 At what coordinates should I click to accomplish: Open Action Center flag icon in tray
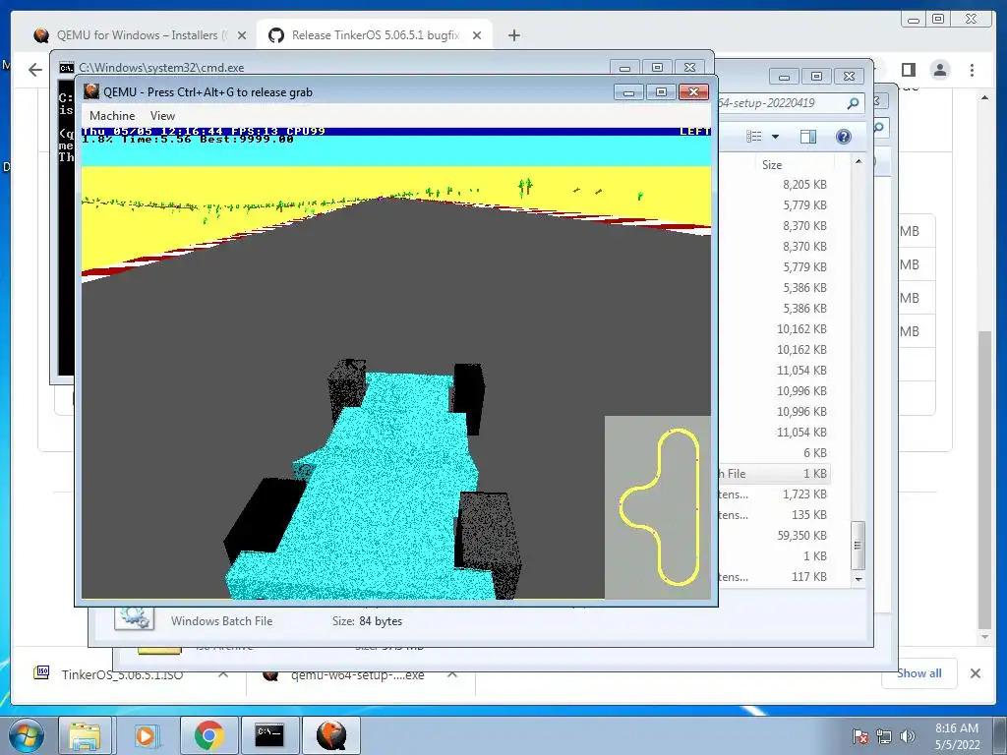pyautogui.click(x=860, y=736)
